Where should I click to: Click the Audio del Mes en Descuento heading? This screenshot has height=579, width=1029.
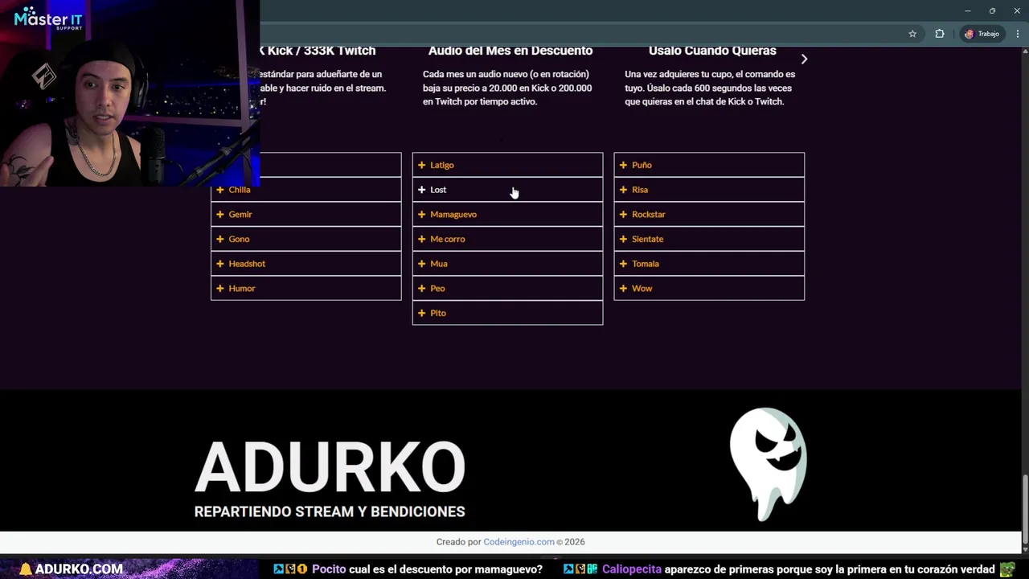(x=510, y=51)
